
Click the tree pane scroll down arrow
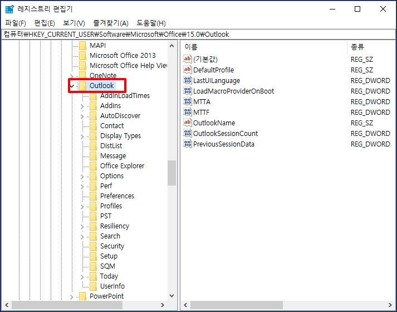tap(171, 295)
